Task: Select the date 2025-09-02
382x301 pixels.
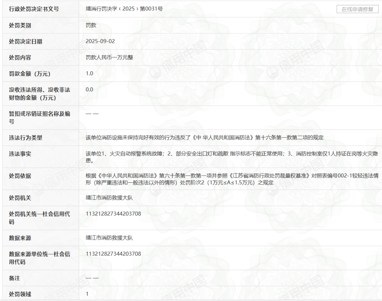Action: click(100, 41)
